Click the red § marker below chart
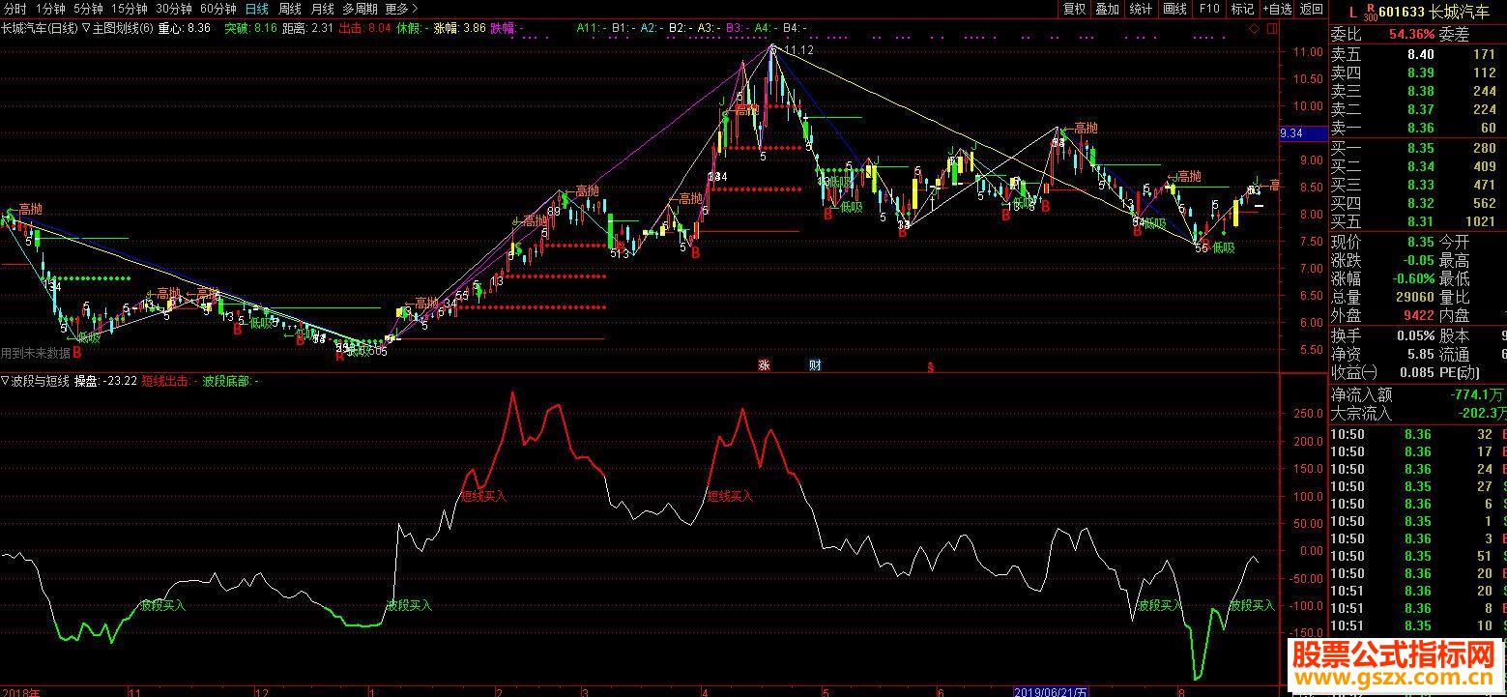Image resolution: width=1507 pixels, height=697 pixels. coord(931,366)
